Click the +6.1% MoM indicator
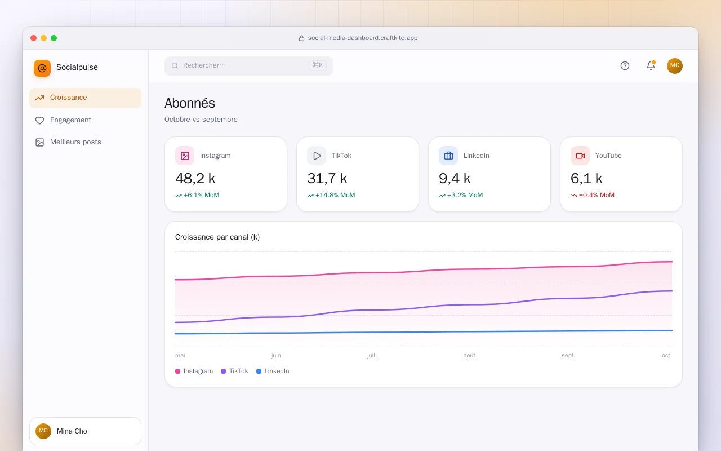The width and height of the screenshot is (721, 451). point(197,195)
